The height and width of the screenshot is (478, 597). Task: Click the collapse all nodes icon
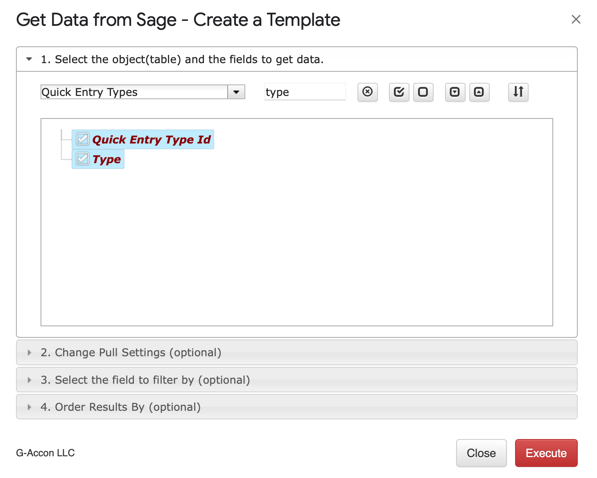tap(479, 92)
